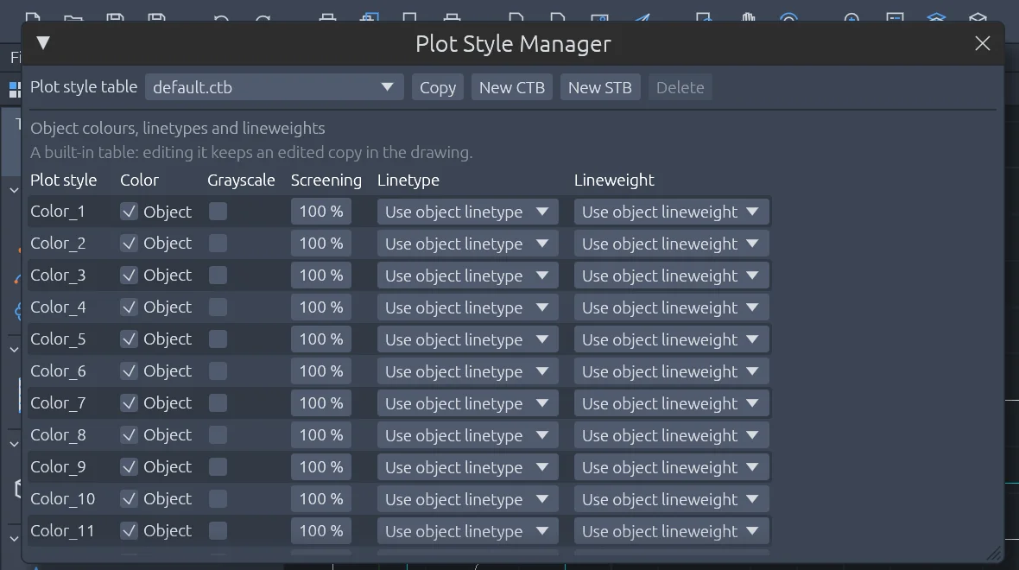Open Lineweight dropdown for Color_4

click(671, 307)
